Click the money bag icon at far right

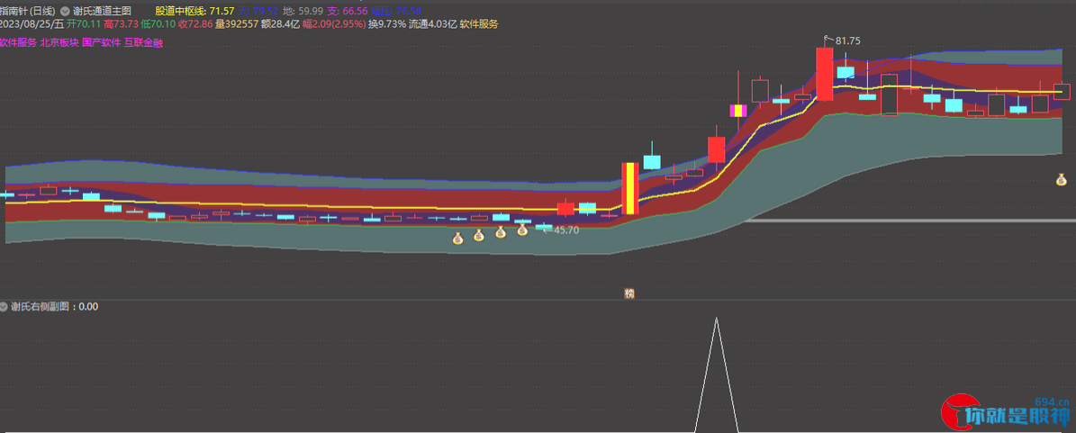pos(1061,180)
